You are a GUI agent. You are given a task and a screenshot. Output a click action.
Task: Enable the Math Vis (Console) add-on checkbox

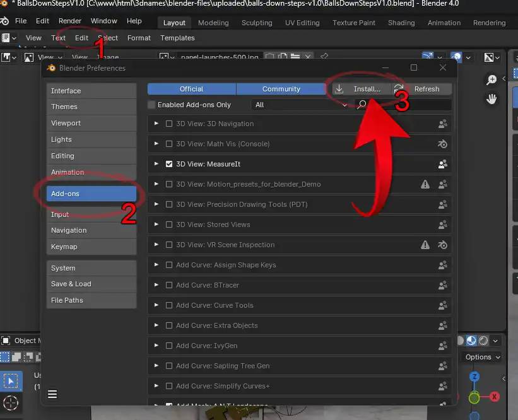tap(169, 144)
